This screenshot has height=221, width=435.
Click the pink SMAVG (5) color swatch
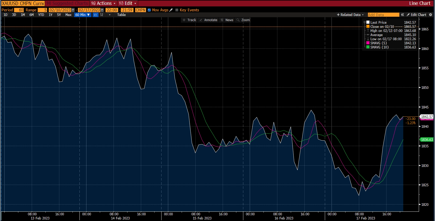coord(368,43)
